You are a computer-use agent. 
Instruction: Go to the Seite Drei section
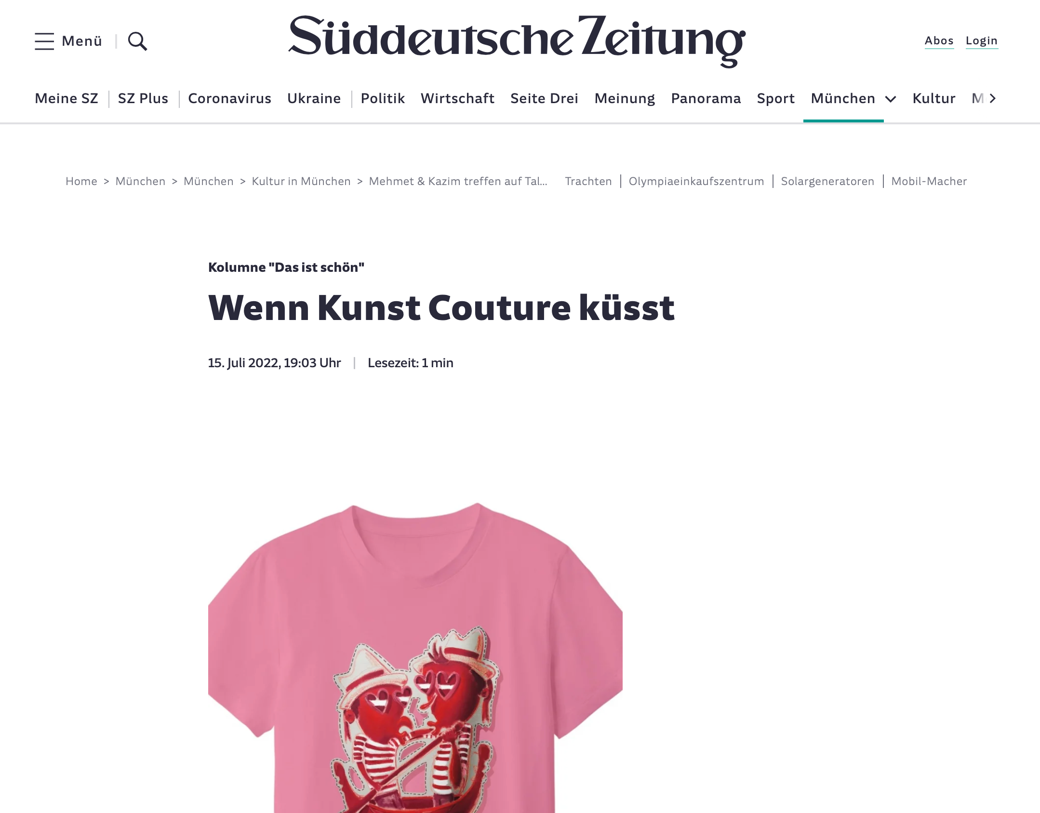tap(544, 98)
